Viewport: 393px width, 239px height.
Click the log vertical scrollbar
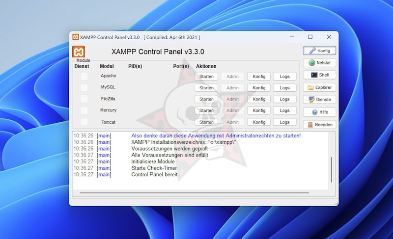pyautogui.click(x=331, y=169)
